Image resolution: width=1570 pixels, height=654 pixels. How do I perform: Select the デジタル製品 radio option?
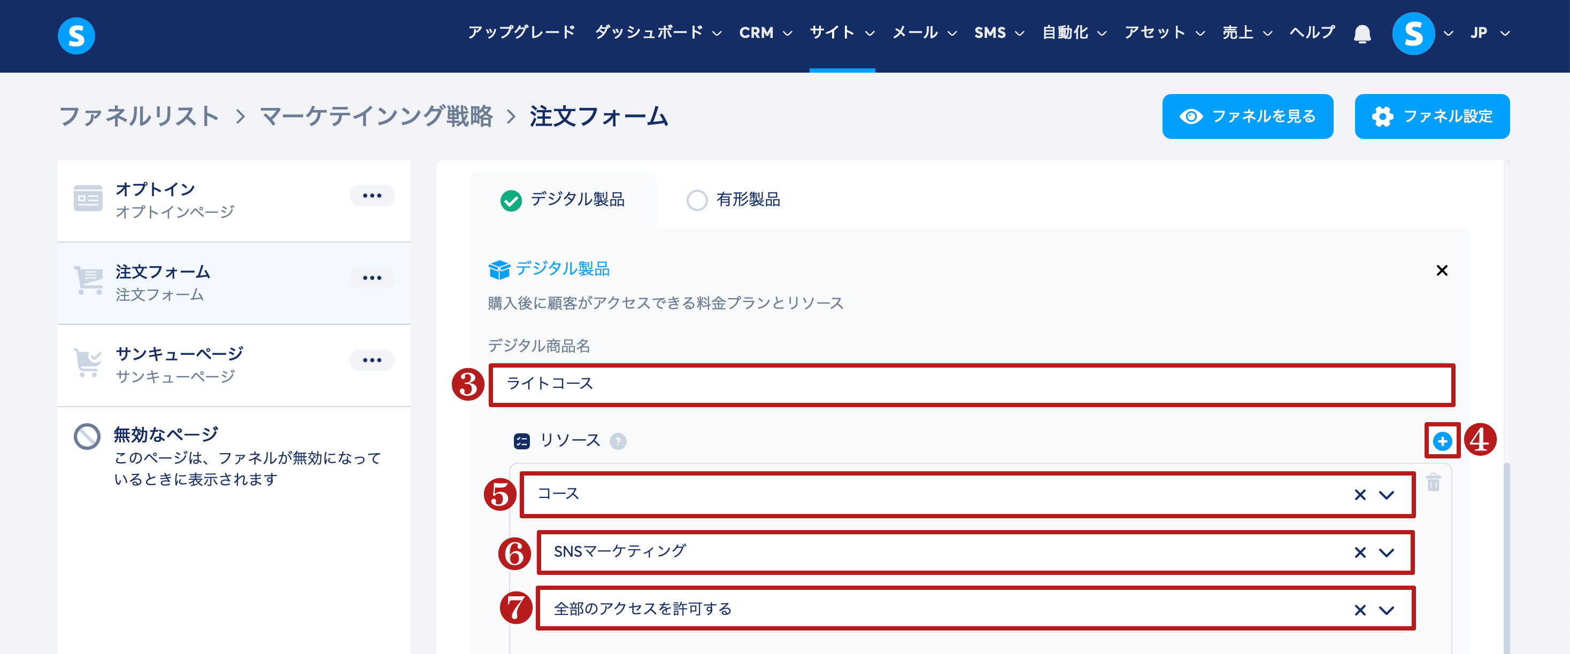511,200
